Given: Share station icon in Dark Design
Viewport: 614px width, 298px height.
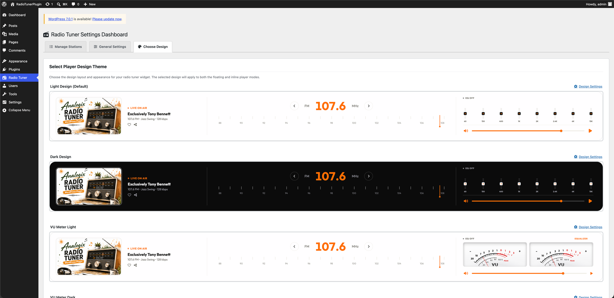Looking at the screenshot, I should 135,195.
